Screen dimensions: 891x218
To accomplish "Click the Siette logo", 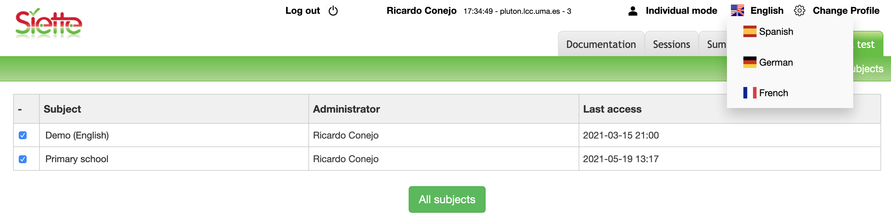I will [x=49, y=24].
